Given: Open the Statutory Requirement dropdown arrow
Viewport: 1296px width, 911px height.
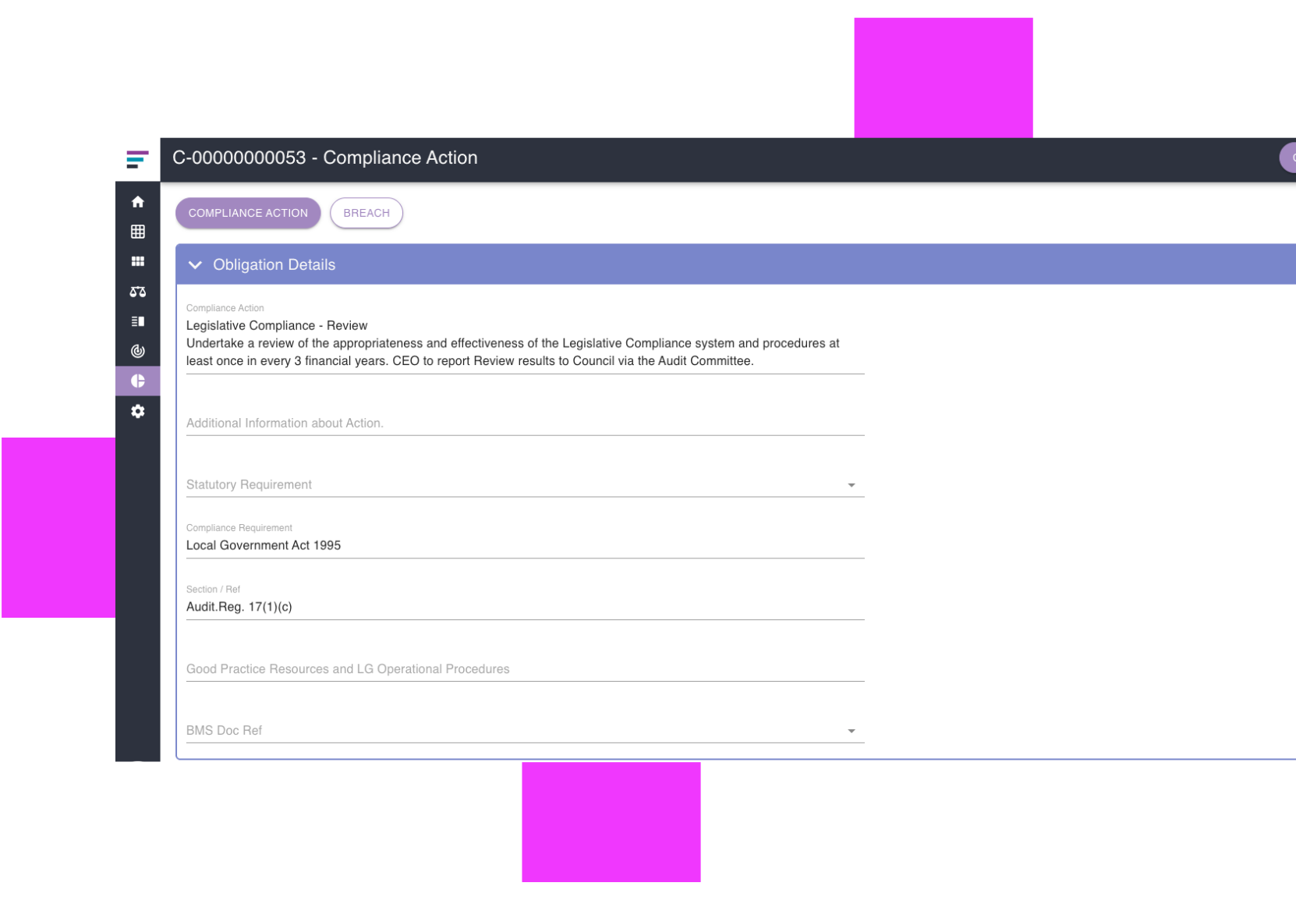Looking at the screenshot, I should pos(851,485).
